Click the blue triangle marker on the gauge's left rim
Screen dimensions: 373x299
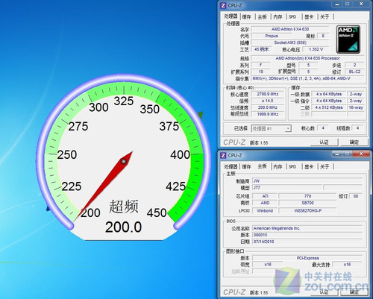tap(48, 208)
